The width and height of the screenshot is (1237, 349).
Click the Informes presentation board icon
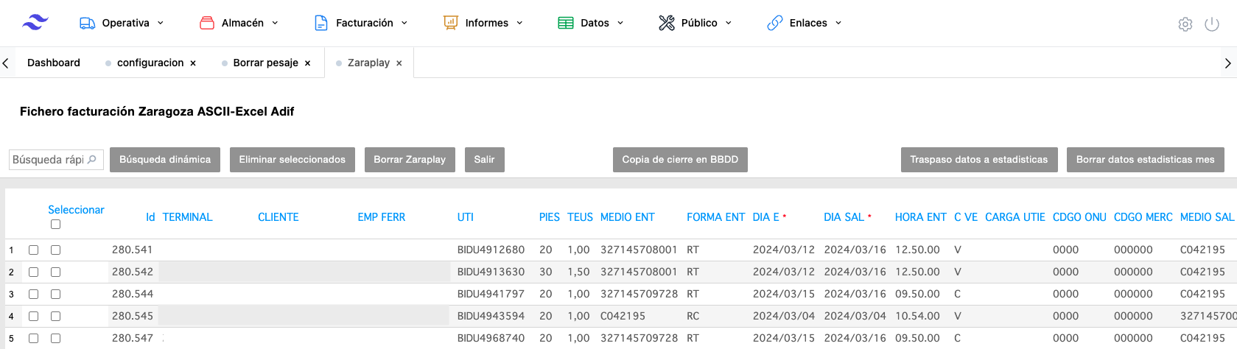click(450, 23)
